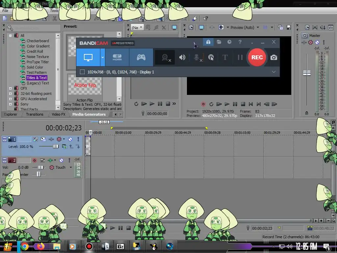Start recording with the REC button
337x253 pixels.
pyautogui.click(x=257, y=57)
